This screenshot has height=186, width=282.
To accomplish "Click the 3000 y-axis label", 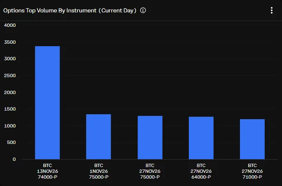I will pyautogui.click(x=10, y=59).
